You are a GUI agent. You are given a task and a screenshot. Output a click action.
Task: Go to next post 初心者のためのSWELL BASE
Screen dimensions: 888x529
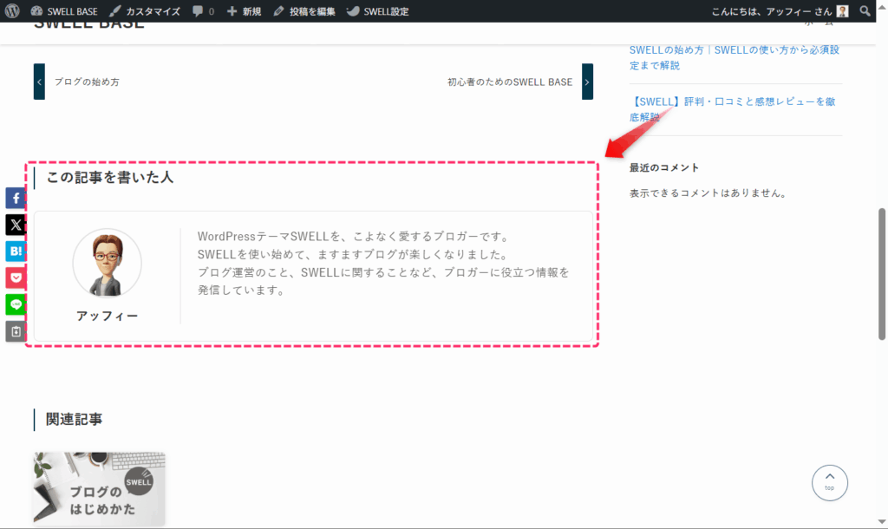click(510, 82)
